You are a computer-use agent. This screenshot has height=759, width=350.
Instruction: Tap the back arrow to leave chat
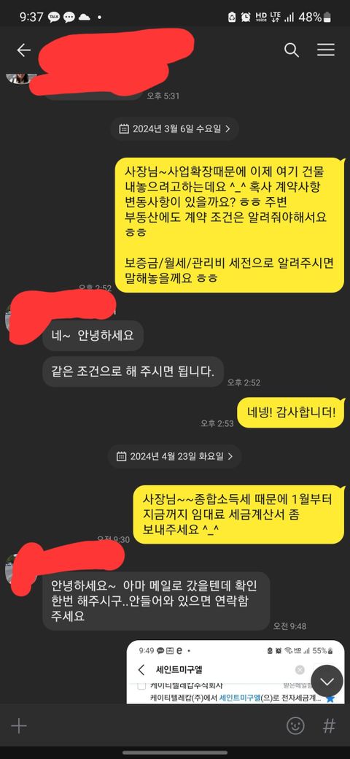point(23,50)
